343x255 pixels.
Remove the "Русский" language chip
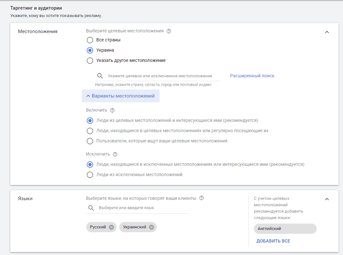(x=111, y=227)
